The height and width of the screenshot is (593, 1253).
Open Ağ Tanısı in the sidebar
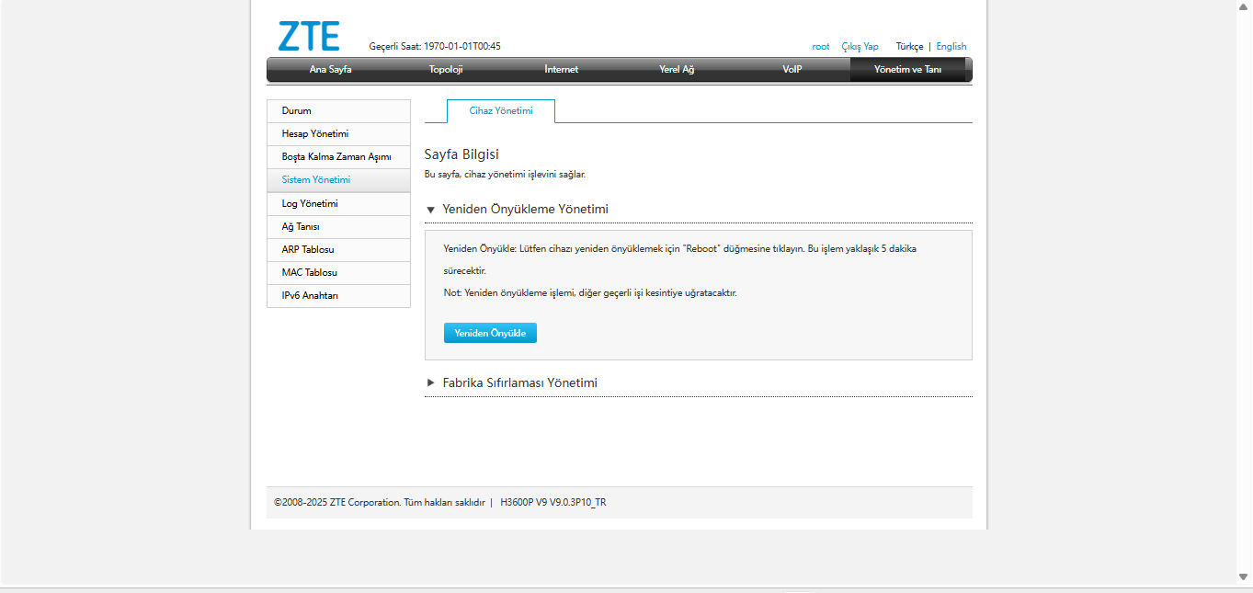[x=338, y=227]
